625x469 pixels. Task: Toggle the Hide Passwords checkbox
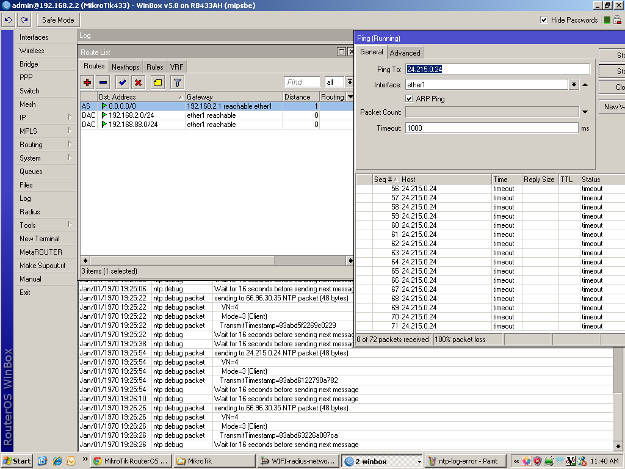(543, 20)
